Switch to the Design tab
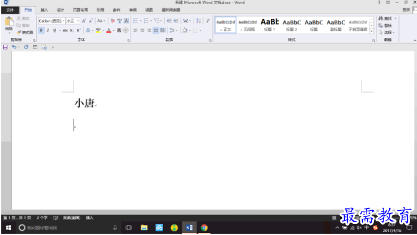Viewport: 417px width, 235px height. pos(60,10)
